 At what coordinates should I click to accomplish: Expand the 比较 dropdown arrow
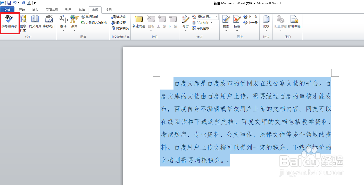tap(266, 31)
